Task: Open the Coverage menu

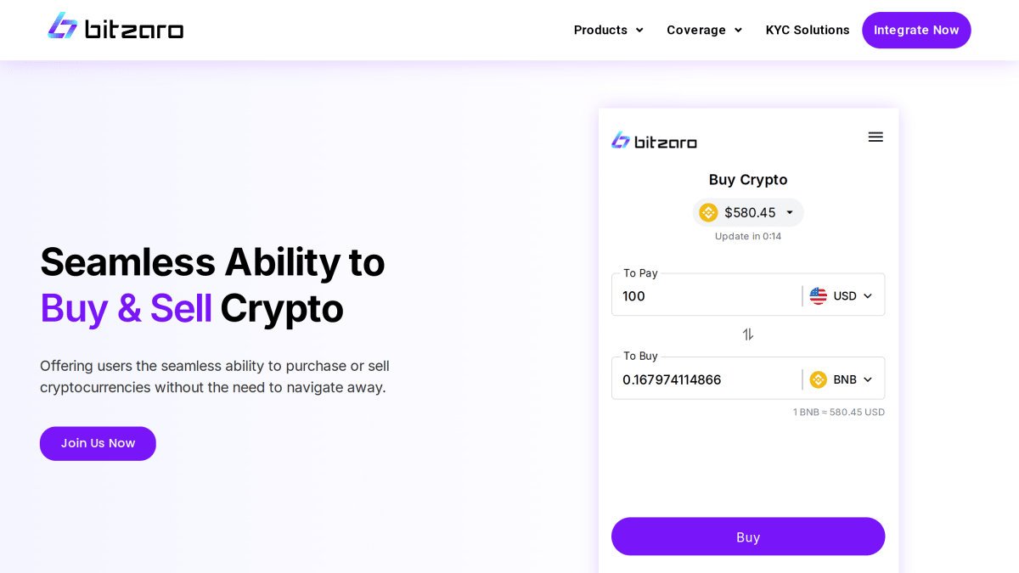Action: [x=704, y=30]
